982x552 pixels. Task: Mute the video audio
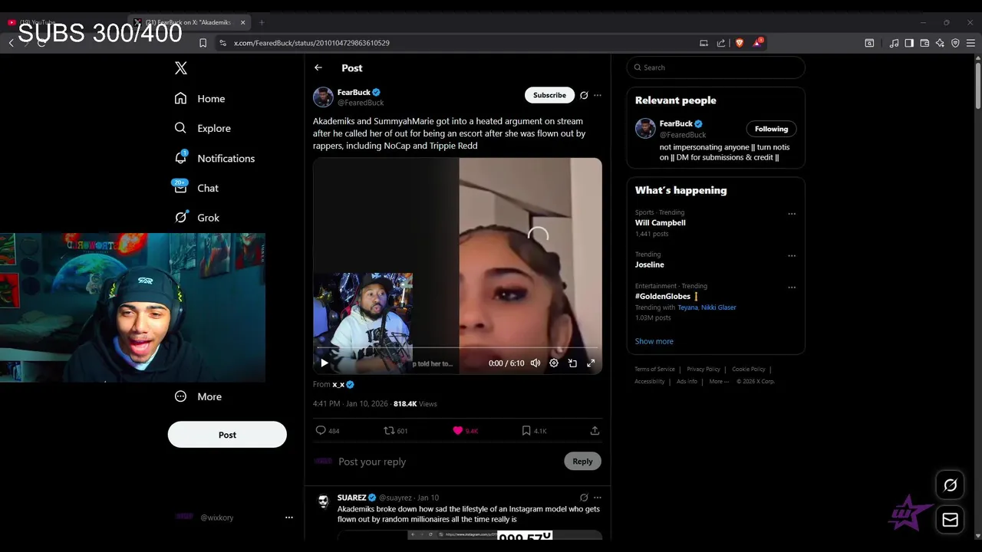[535, 363]
